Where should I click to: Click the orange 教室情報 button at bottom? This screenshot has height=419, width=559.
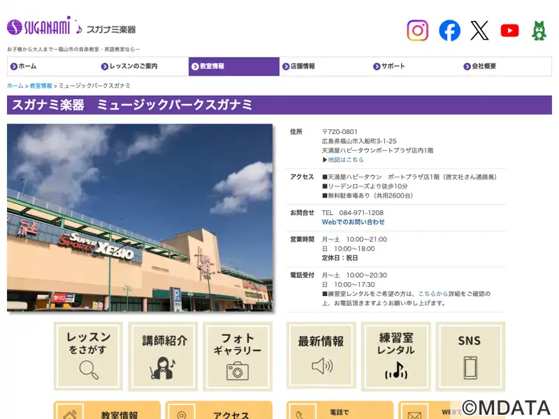(107, 410)
